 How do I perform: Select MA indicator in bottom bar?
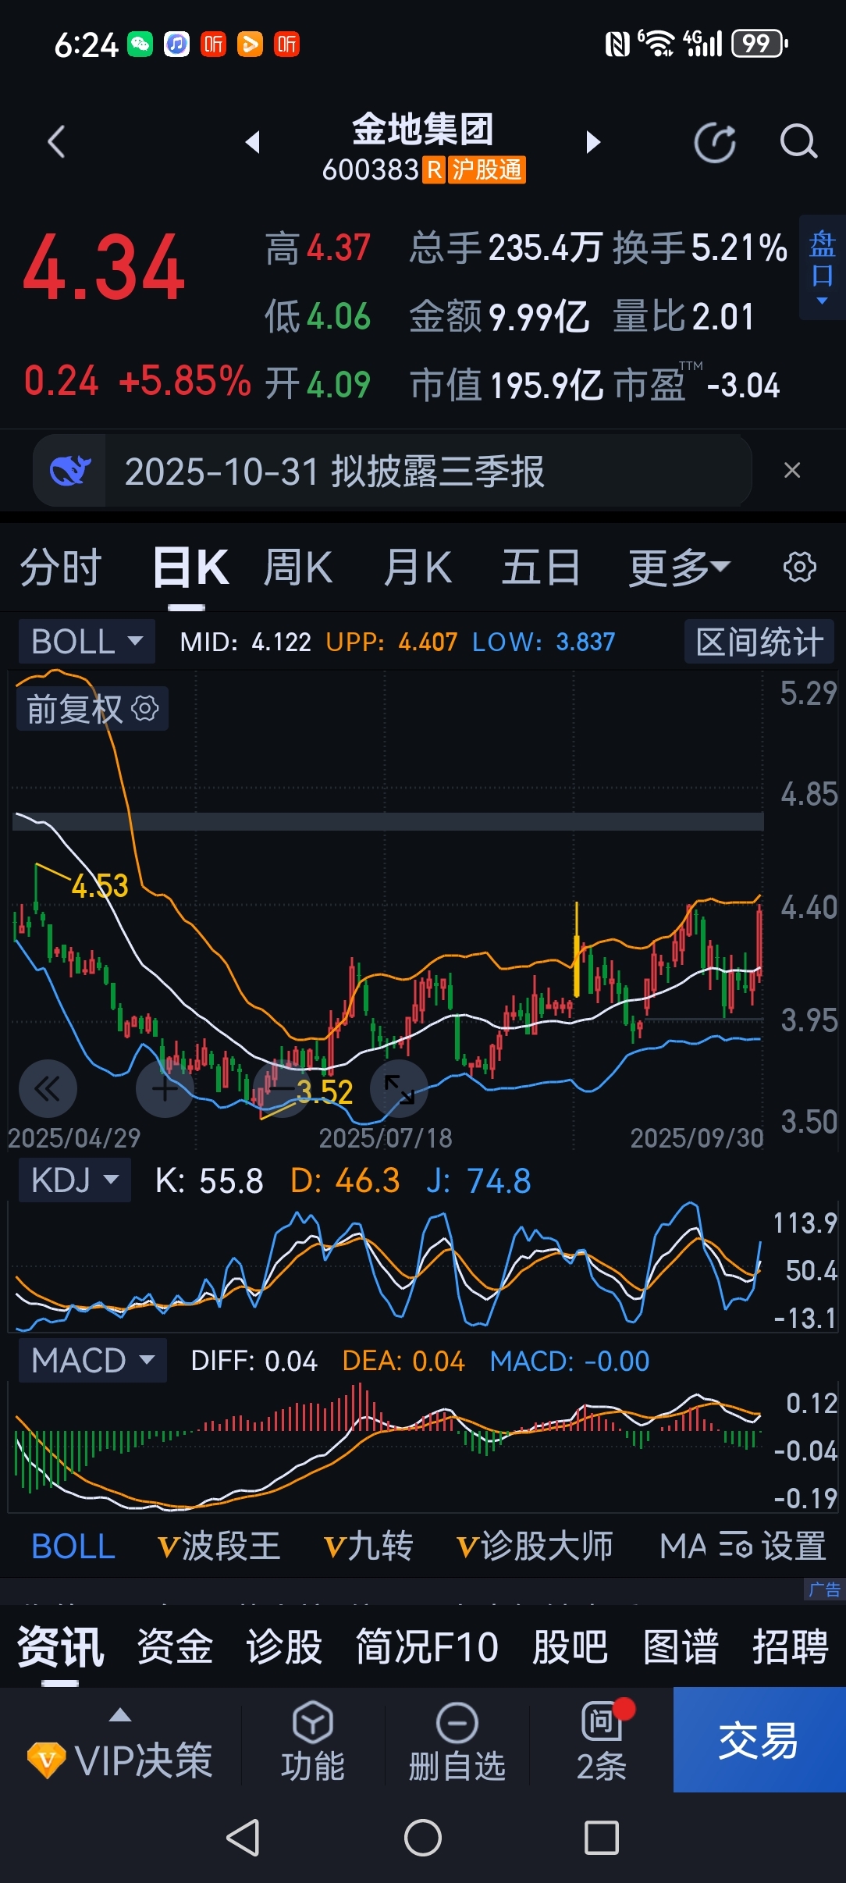tap(683, 1546)
